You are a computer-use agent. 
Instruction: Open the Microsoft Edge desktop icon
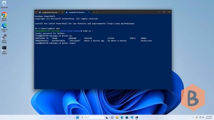tap(4, 27)
